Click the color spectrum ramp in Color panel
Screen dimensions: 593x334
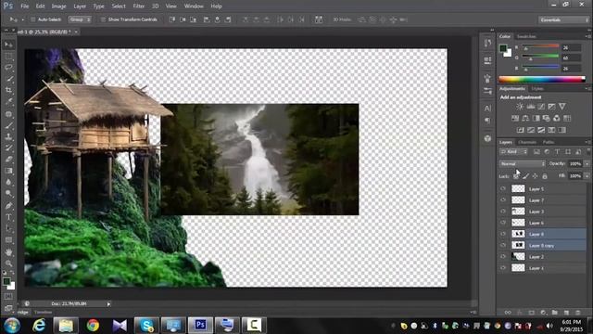542,79
